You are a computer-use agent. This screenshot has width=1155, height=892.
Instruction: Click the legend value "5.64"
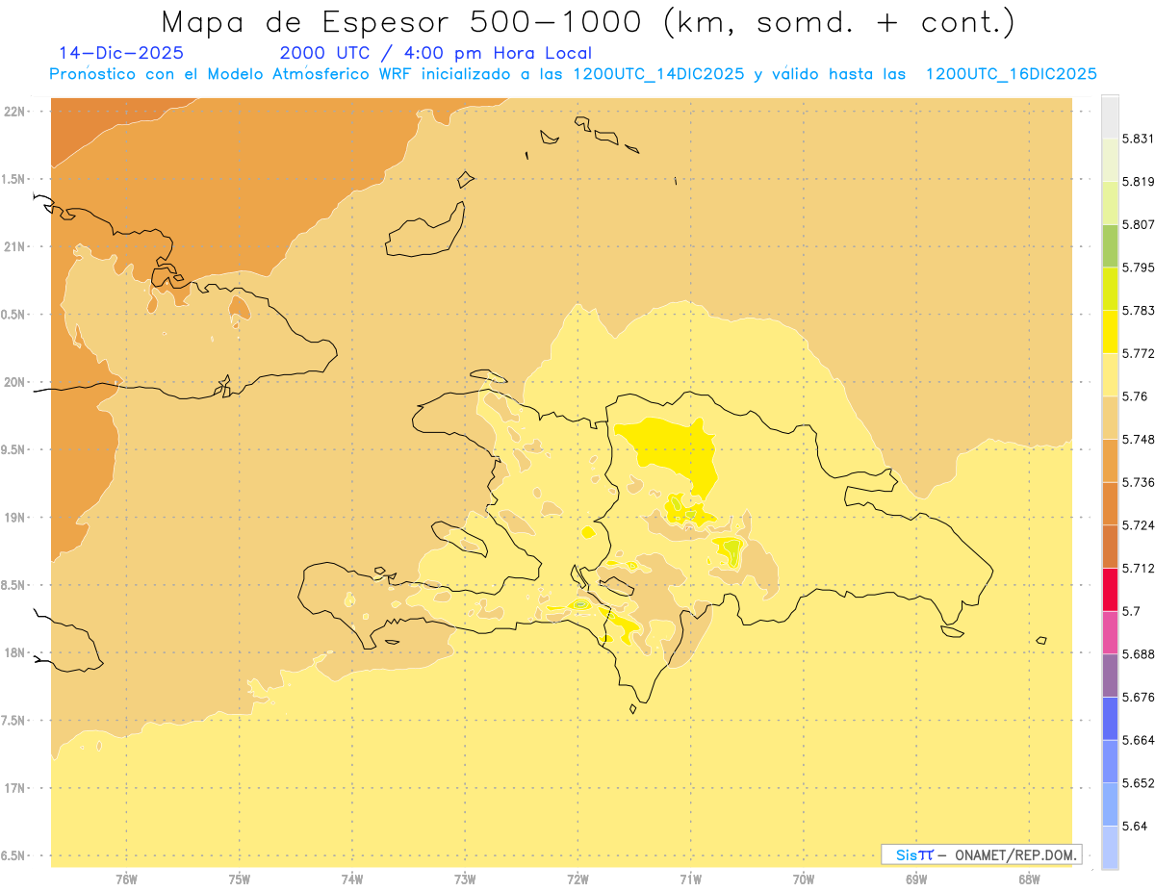pos(1135,826)
